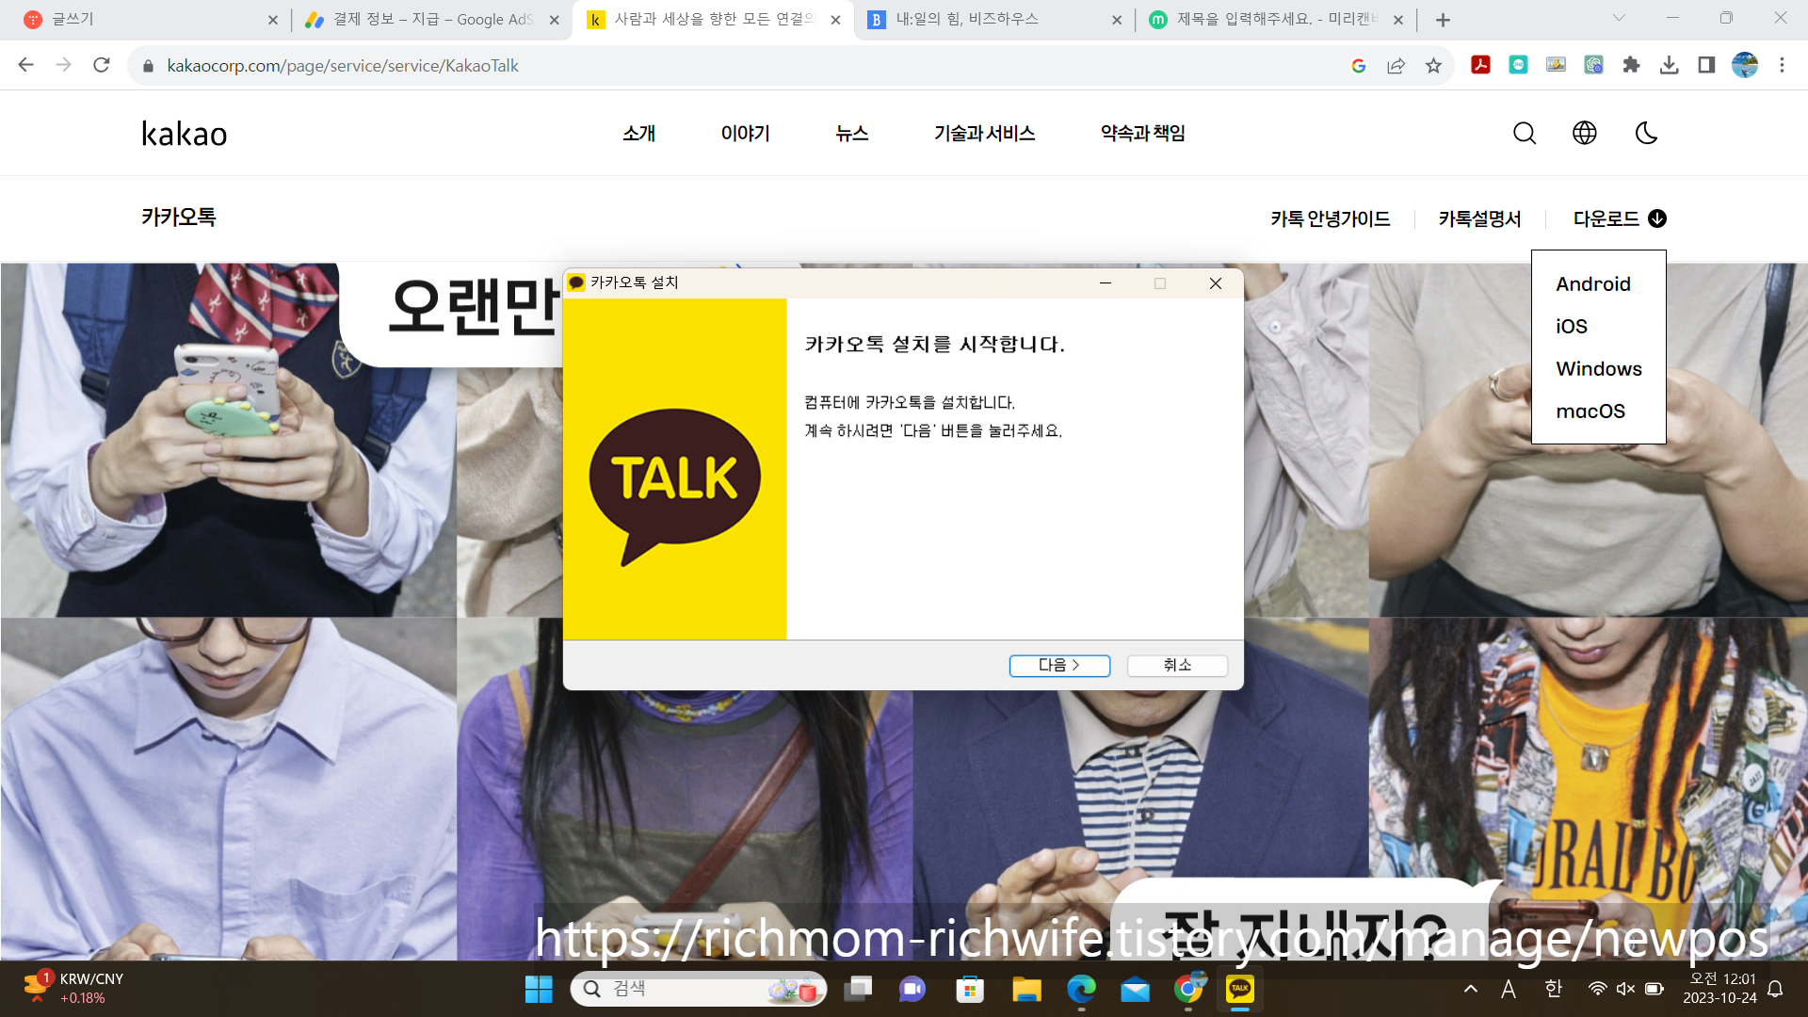Click the kakao logo
This screenshot has height=1017, width=1808.
[x=184, y=134]
